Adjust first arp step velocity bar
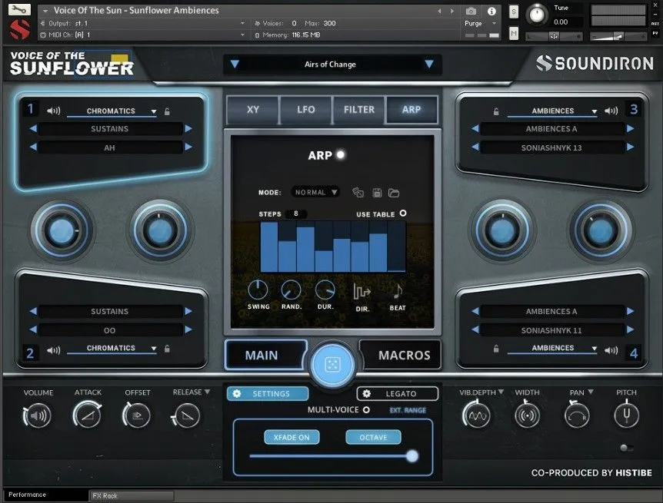Viewport: 663px width, 503px height. 269,247
